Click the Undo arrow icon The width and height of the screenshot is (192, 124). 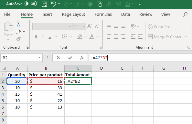click(54, 4)
